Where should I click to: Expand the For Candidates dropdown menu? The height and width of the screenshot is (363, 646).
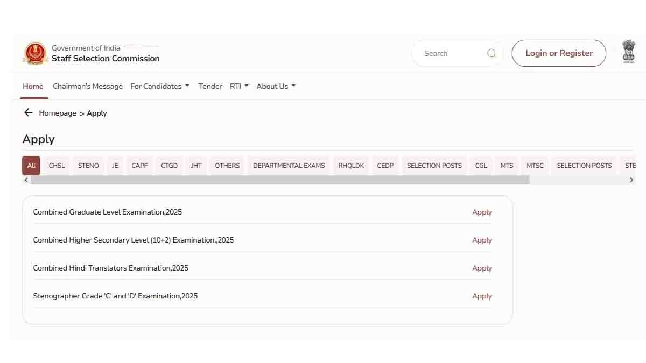click(160, 86)
